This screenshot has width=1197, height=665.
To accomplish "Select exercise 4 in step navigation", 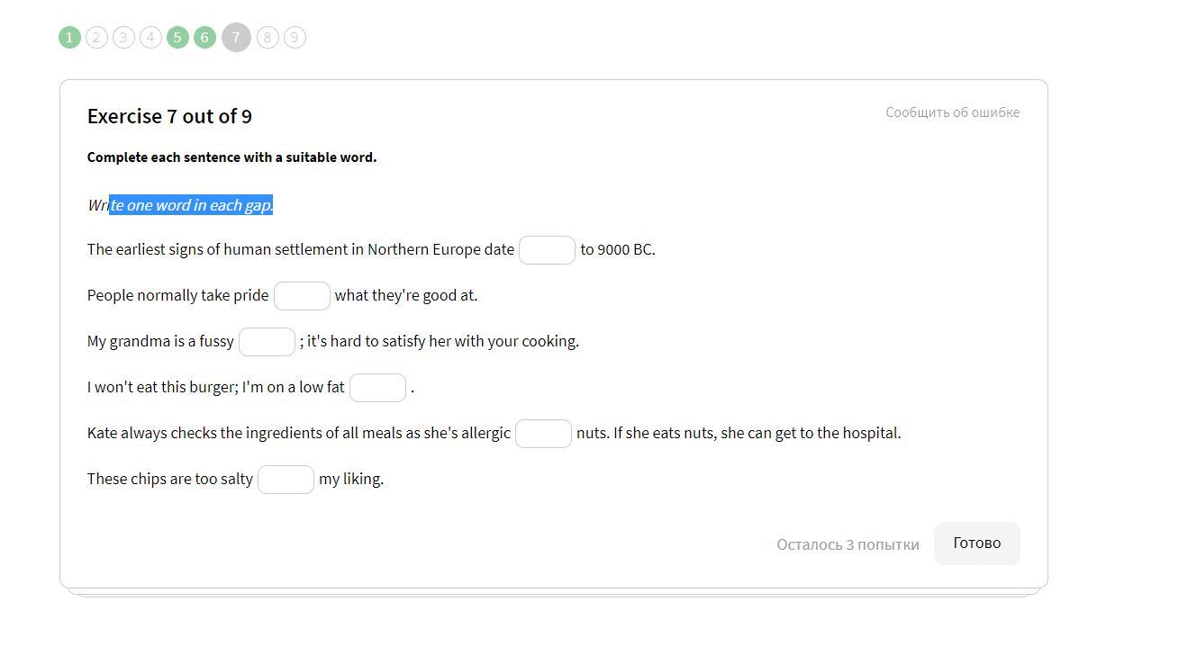I will pyautogui.click(x=150, y=38).
